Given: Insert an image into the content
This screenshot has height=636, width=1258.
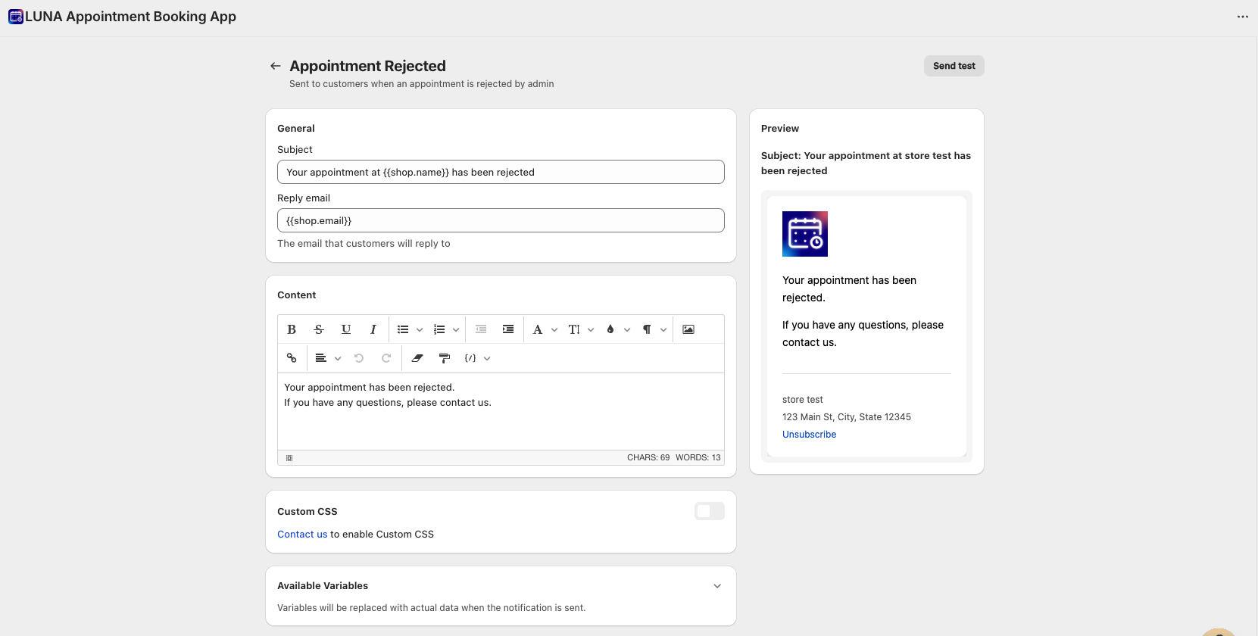Looking at the screenshot, I should pos(688,329).
